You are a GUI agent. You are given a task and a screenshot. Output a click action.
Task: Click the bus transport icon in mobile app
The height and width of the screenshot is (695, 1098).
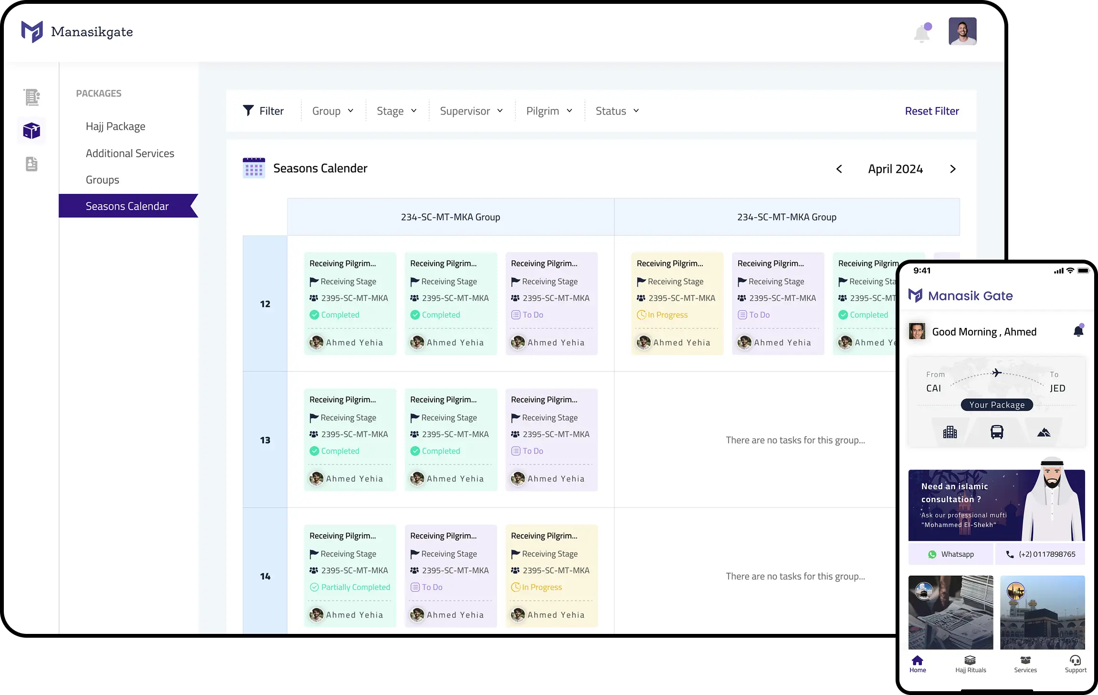tap(997, 432)
